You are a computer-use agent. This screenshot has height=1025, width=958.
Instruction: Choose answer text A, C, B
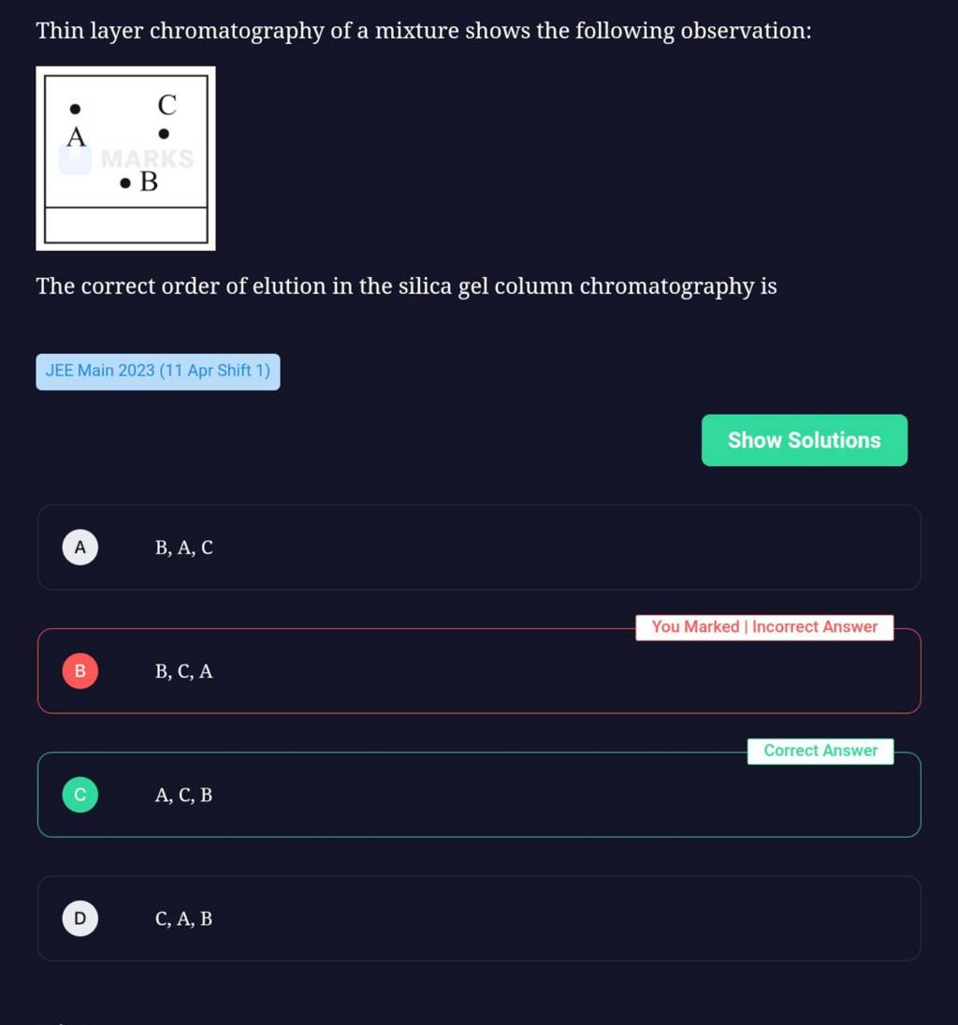tap(183, 795)
